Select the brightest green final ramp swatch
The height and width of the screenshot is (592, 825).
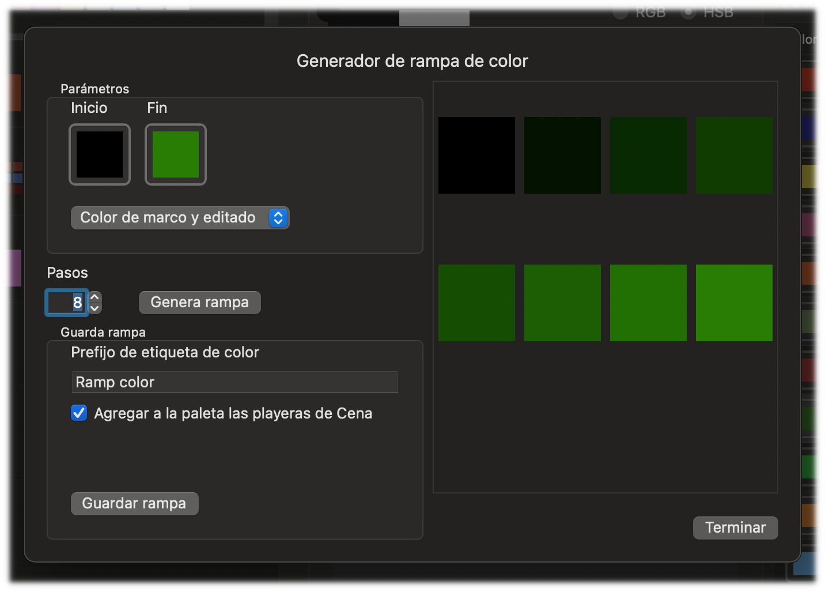pyautogui.click(x=734, y=303)
